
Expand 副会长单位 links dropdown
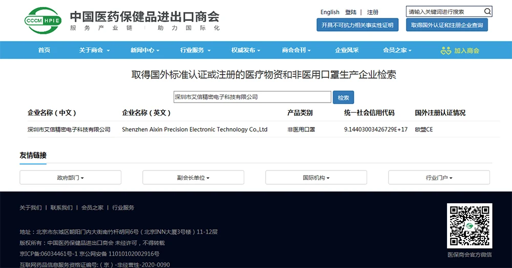(193, 178)
